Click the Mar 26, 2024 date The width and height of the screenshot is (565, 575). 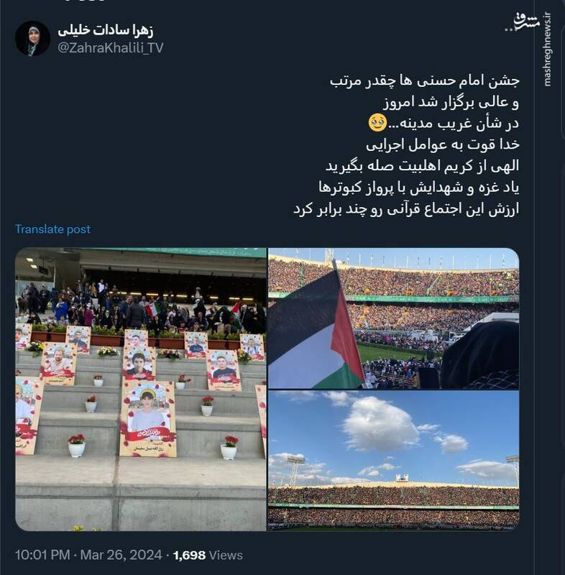121,555
